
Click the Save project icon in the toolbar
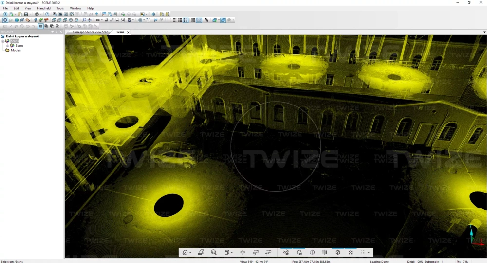pos(25,14)
